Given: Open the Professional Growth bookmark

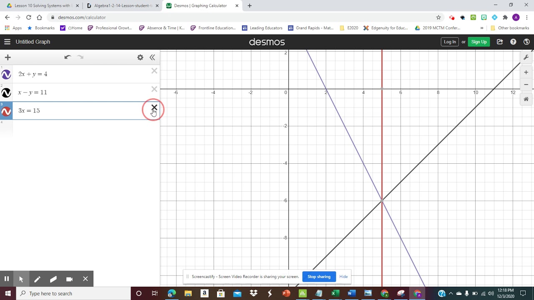Looking at the screenshot, I should click(x=110, y=28).
